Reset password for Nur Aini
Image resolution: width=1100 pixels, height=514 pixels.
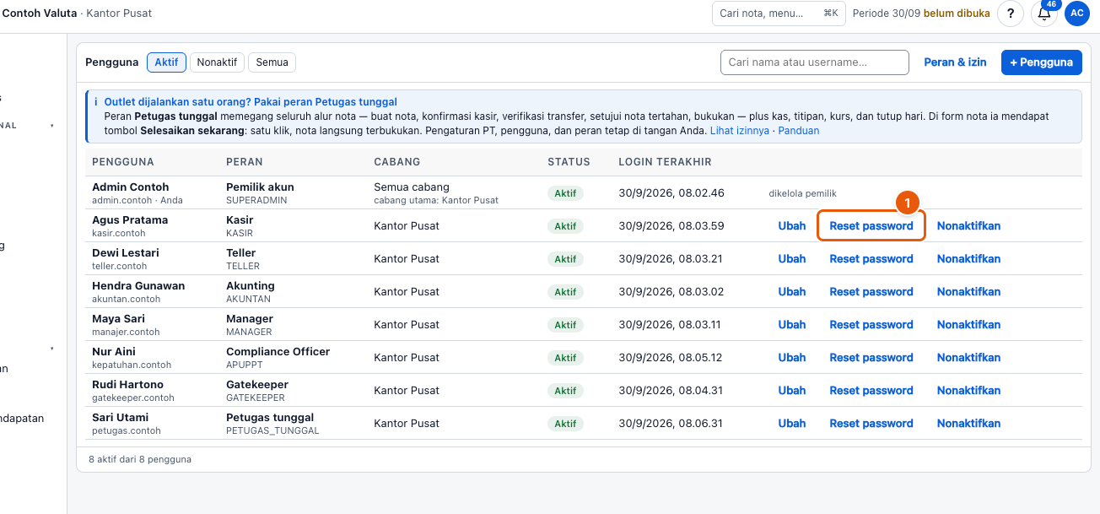(x=871, y=358)
